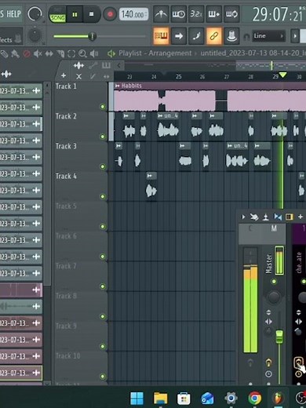Viewport: 306px width, 408px height.
Task: Click the multilink to controllers hat icon
Action: (231, 36)
